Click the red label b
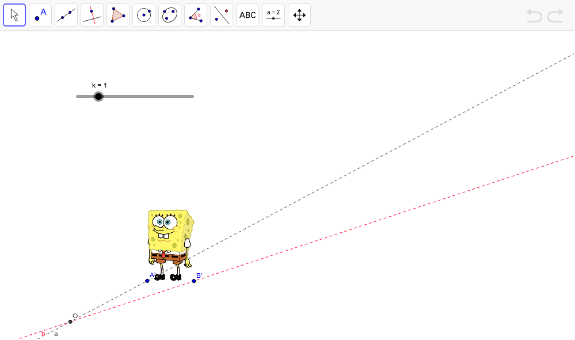Screen dimensions: 575x340 (x=43, y=334)
